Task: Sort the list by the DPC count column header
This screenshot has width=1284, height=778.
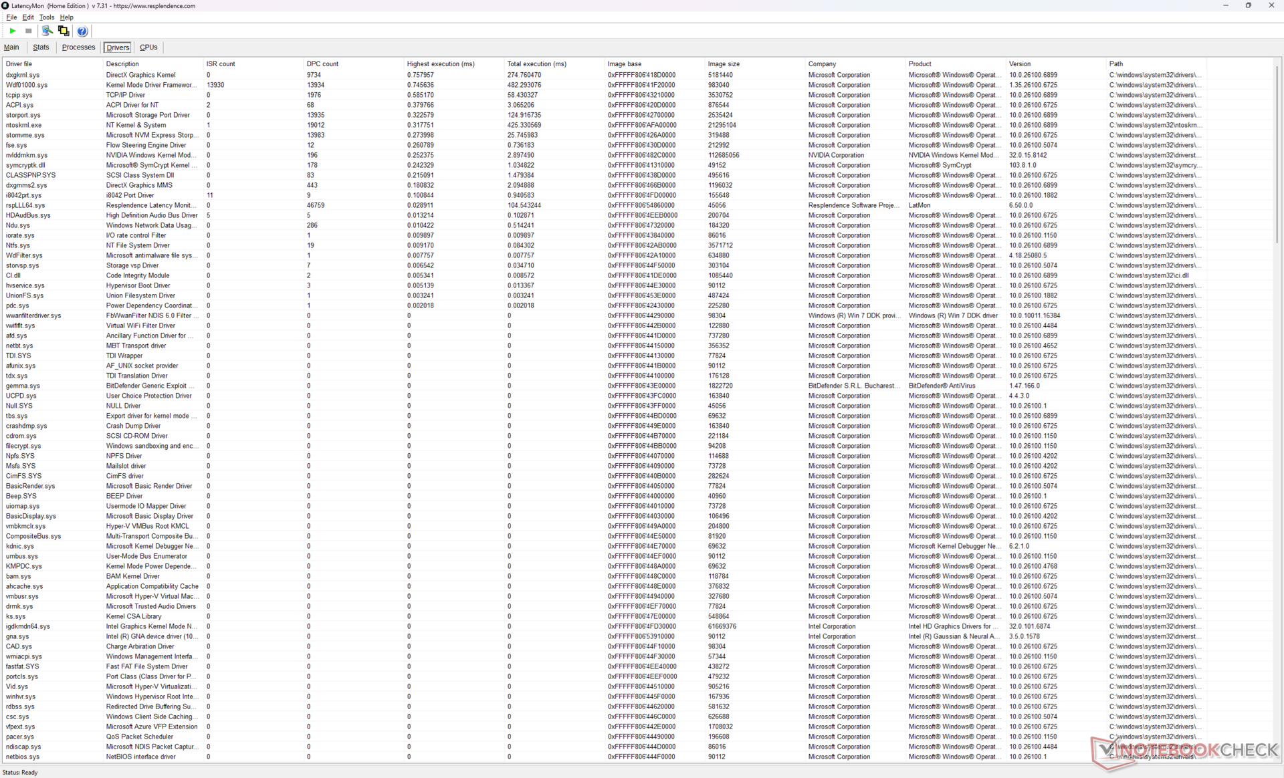Action: [x=322, y=64]
